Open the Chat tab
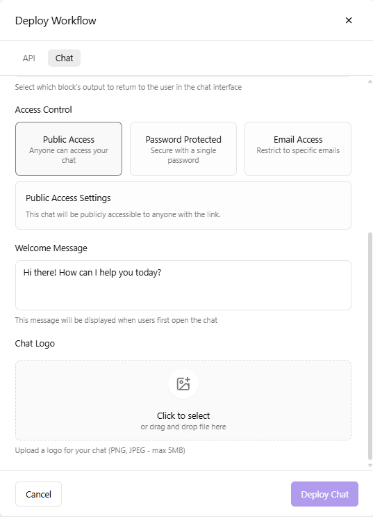Viewport: 373px width, 517px height. point(64,58)
